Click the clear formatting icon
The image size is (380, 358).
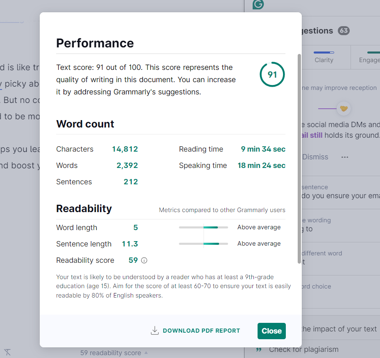tap(7, 352)
